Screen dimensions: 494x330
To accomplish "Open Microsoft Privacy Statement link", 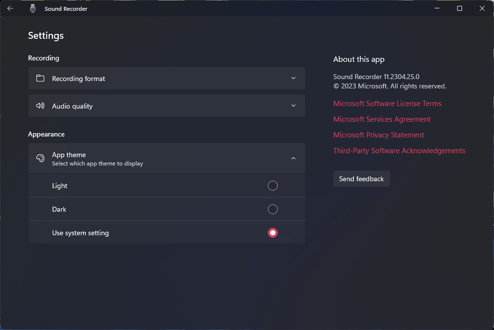I will point(378,135).
